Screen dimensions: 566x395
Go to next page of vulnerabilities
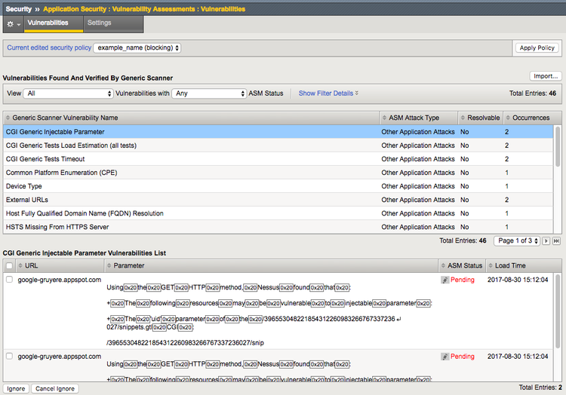546,240
